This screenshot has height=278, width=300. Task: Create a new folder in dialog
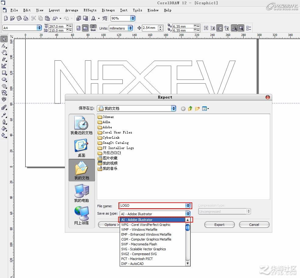pyautogui.click(x=197, y=109)
